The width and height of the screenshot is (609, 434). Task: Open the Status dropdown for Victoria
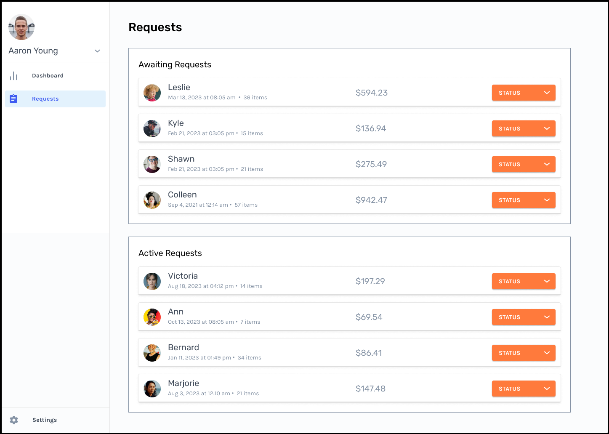click(x=524, y=281)
